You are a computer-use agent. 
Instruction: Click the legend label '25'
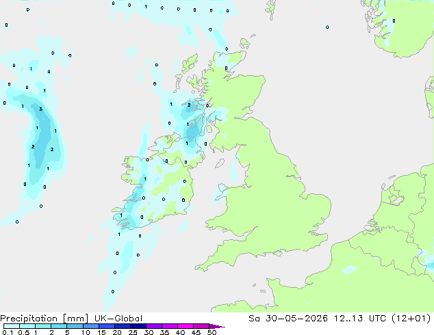click(x=133, y=332)
